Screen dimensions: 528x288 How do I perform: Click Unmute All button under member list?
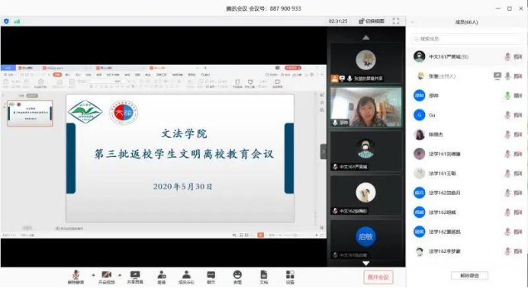[x=469, y=276]
